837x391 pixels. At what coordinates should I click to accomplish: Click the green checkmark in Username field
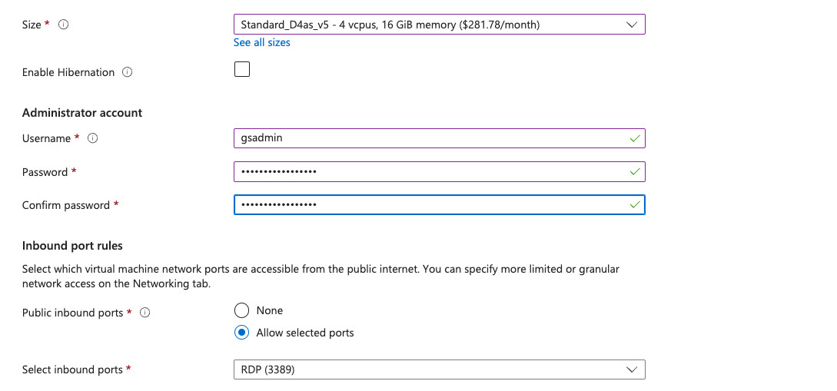click(x=634, y=138)
